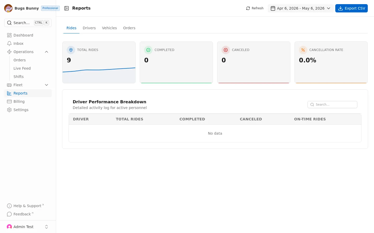
Task: Click the Fleet bus icon
Action: coord(9,85)
